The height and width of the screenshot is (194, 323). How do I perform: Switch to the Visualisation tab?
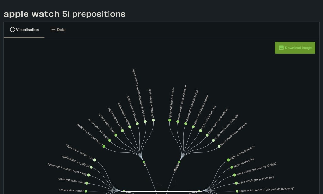click(24, 30)
